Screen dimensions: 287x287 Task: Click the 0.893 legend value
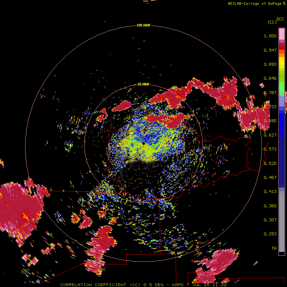(270, 64)
